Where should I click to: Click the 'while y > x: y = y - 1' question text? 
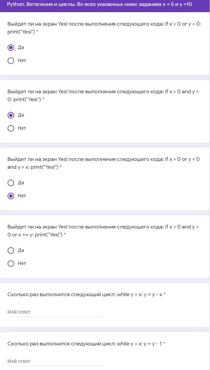84,344
